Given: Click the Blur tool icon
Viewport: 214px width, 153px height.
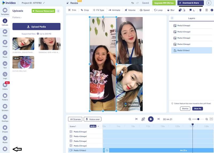Looking at the screenshot, I should (170, 10).
